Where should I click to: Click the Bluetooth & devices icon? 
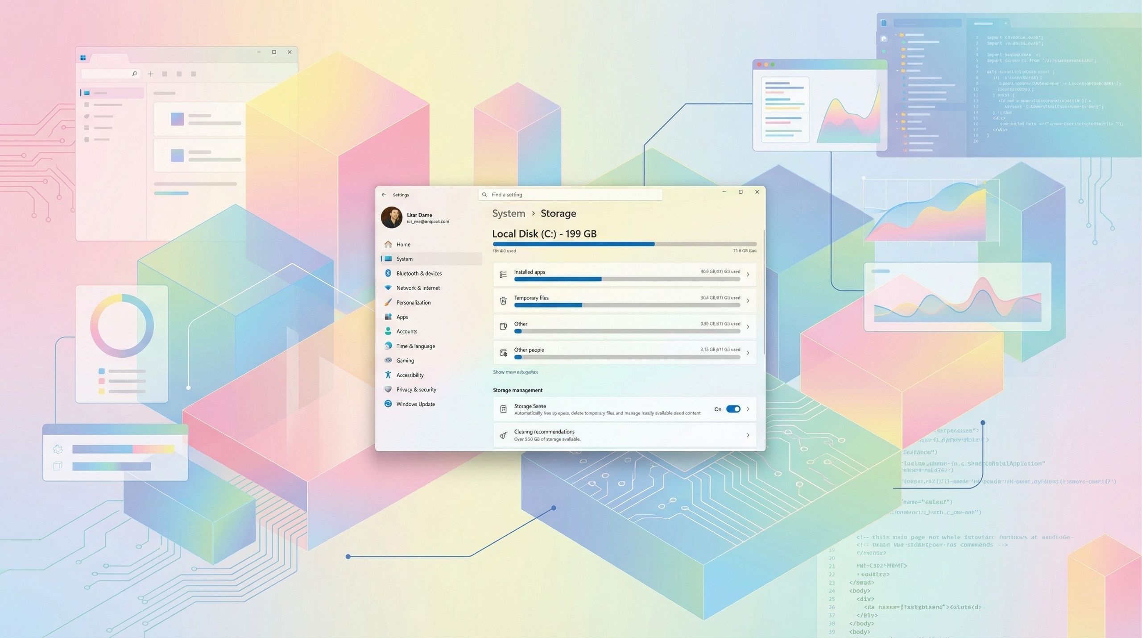point(388,273)
